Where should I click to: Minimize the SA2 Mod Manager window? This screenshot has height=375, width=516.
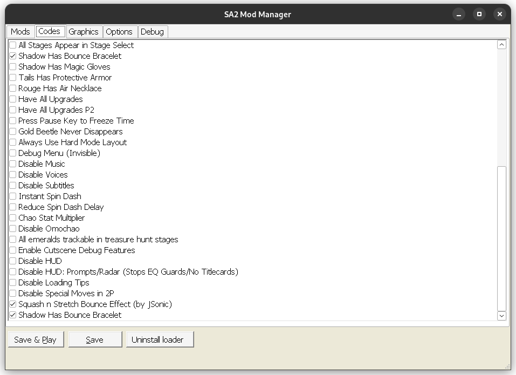(x=459, y=14)
